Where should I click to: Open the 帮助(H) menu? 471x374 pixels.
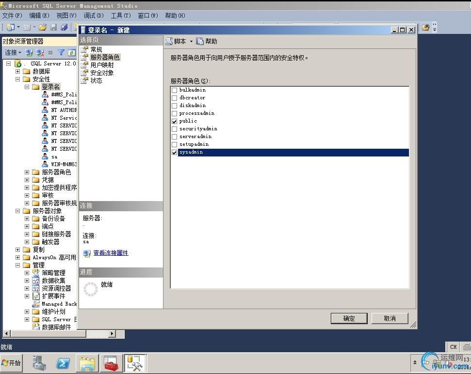[x=175, y=16]
